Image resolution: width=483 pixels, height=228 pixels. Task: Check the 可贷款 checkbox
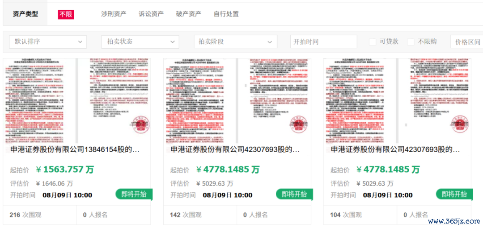[373, 42]
